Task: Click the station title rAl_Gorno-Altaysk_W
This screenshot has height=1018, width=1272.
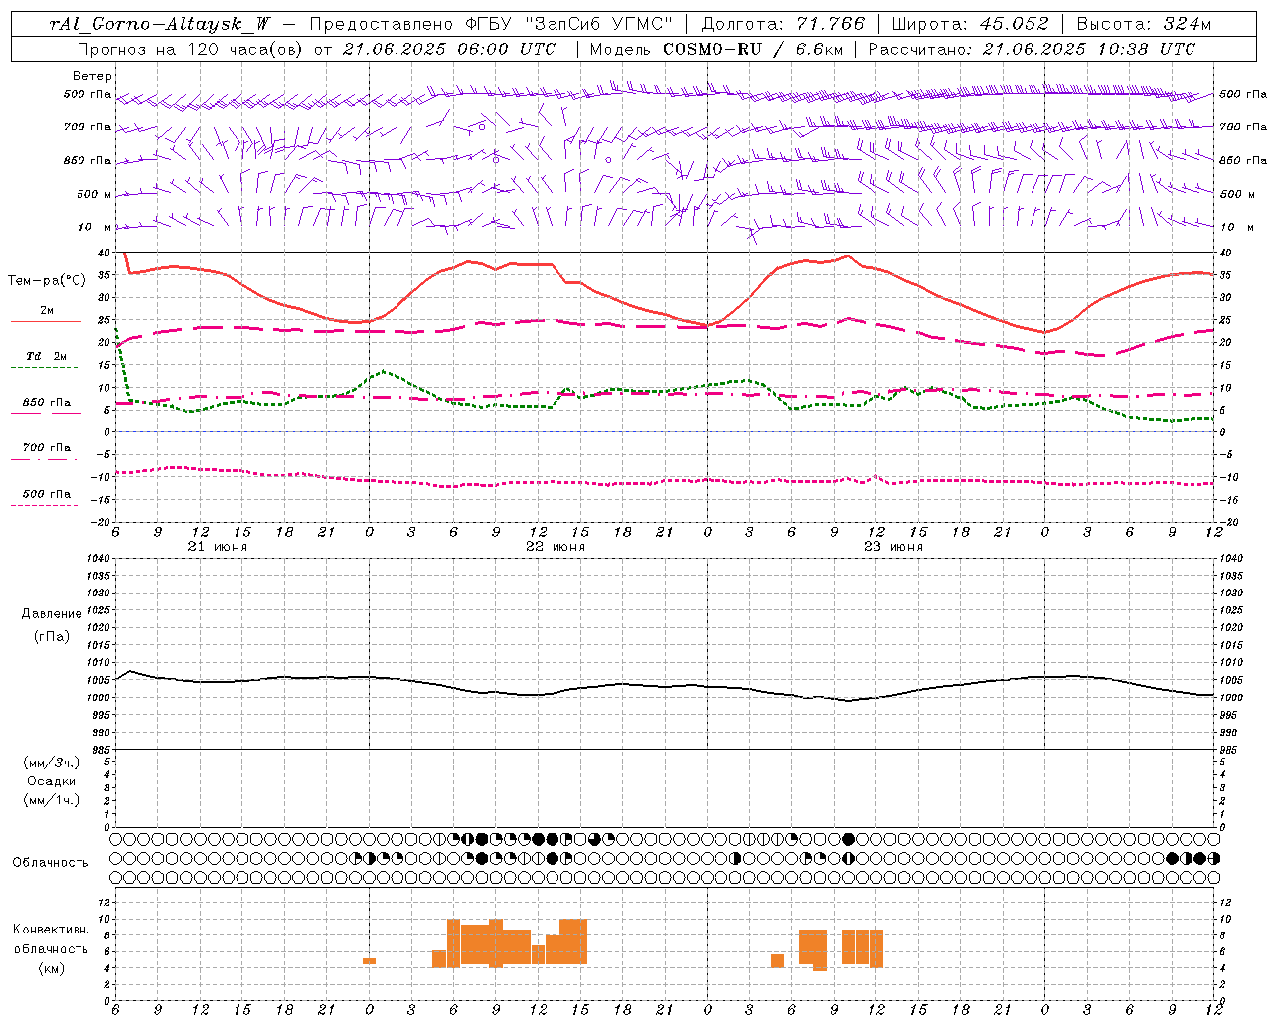Action: 159,24
